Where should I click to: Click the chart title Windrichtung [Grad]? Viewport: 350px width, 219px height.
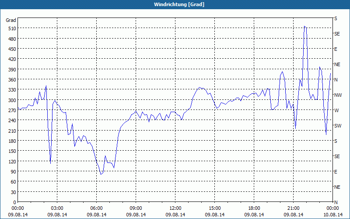point(179,4)
